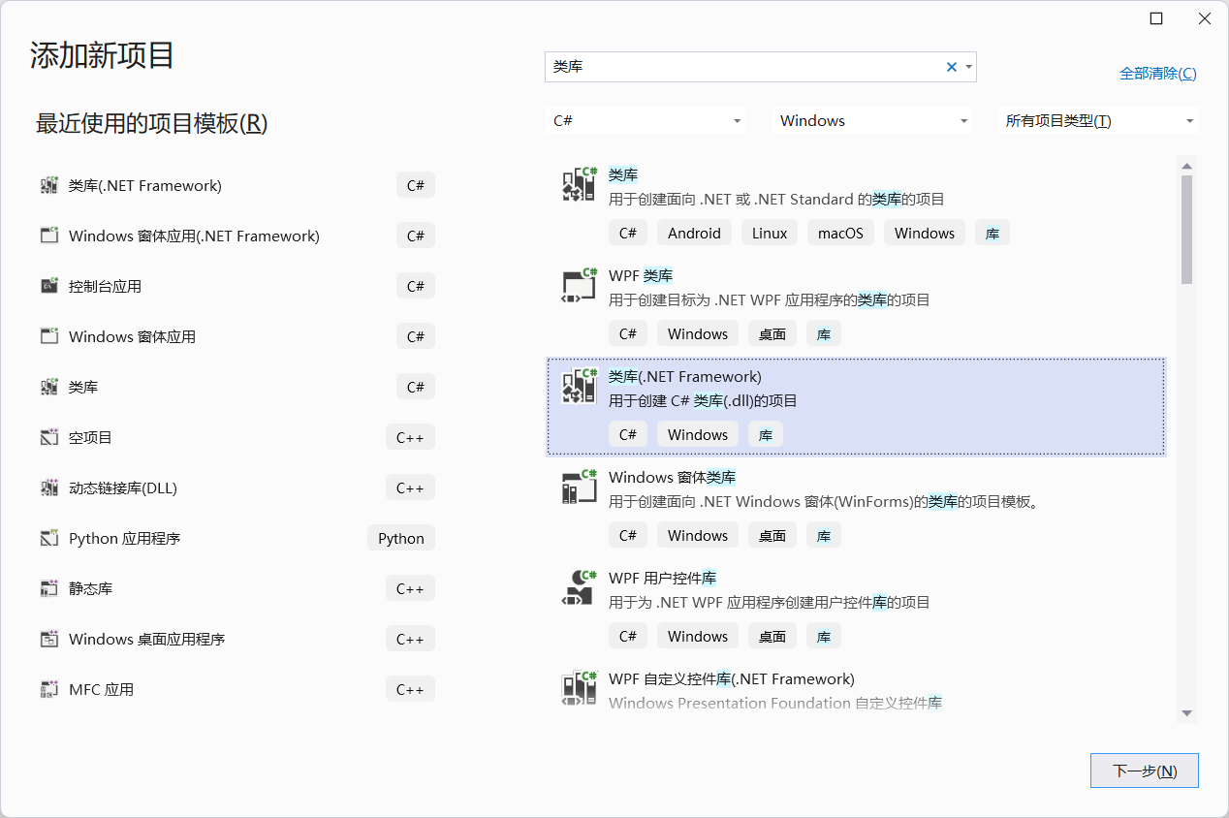
Task: Click the macOS tag on 类库 entry
Action: click(840, 233)
